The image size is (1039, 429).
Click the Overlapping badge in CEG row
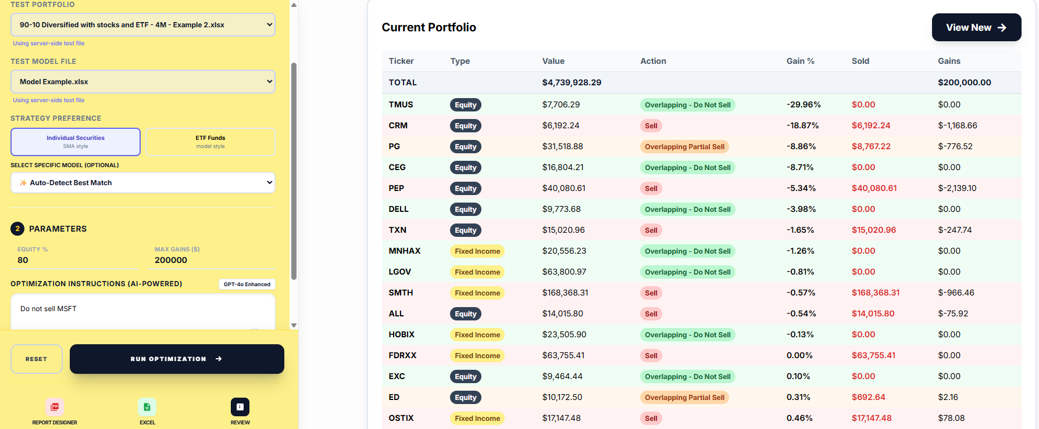tap(688, 168)
